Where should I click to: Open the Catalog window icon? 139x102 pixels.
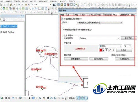click(x=62, y=4)
